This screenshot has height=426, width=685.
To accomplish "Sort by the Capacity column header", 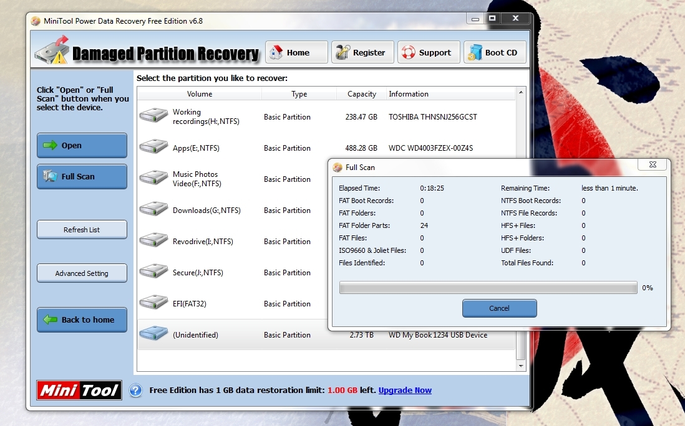I will point(362,94).
